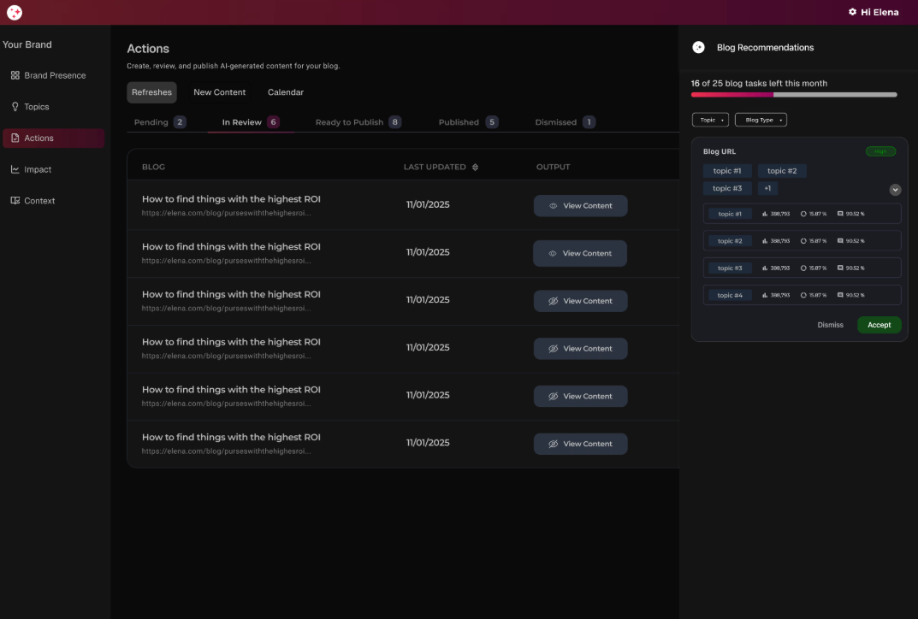Click the sparkle logo in top-left corner
Screen dimensions: 918x619
click(14, 12)
